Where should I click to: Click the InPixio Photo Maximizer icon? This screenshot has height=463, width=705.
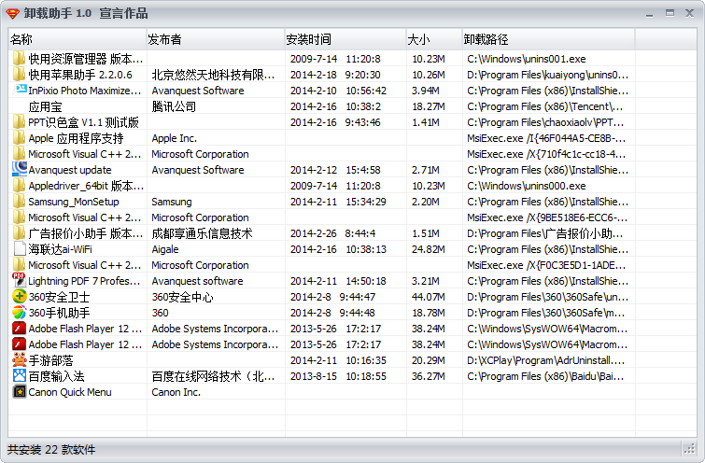[x=19, y=90]
